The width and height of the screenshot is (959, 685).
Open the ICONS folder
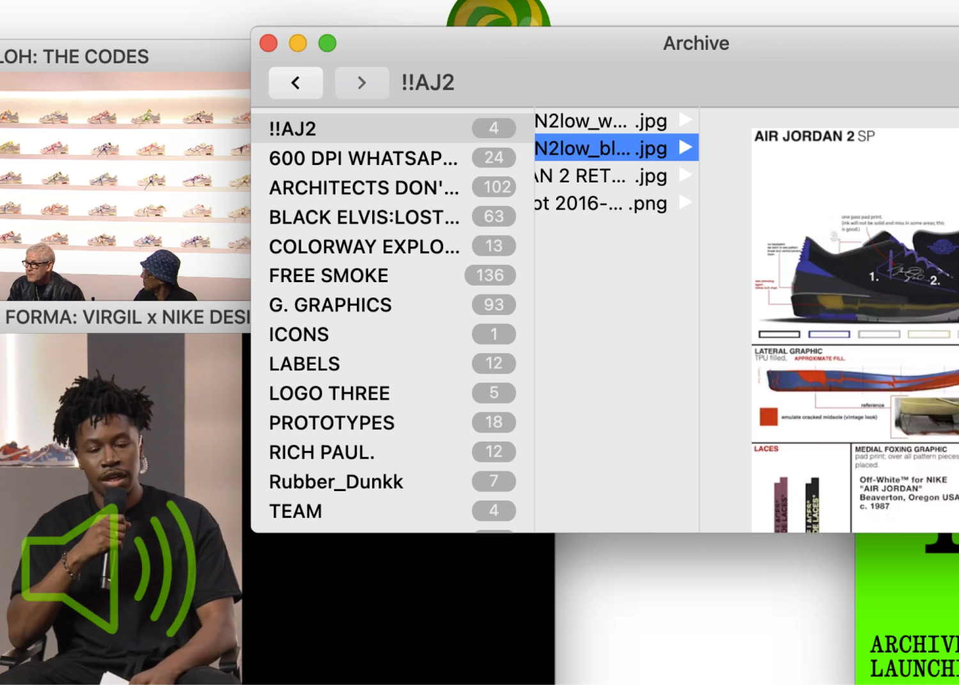tap(393, 335)
